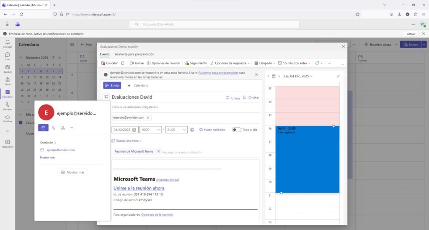This screenshot has height=230, width=429.
Task: Click the Teams search box
Action: [214, 24]
